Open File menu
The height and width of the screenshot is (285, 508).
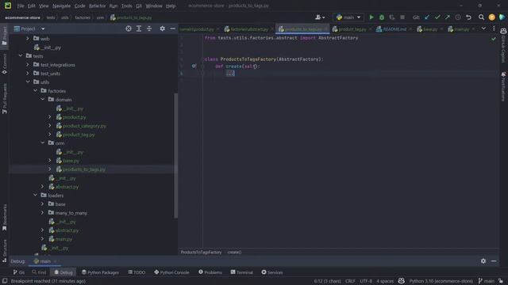click(21, 6)
